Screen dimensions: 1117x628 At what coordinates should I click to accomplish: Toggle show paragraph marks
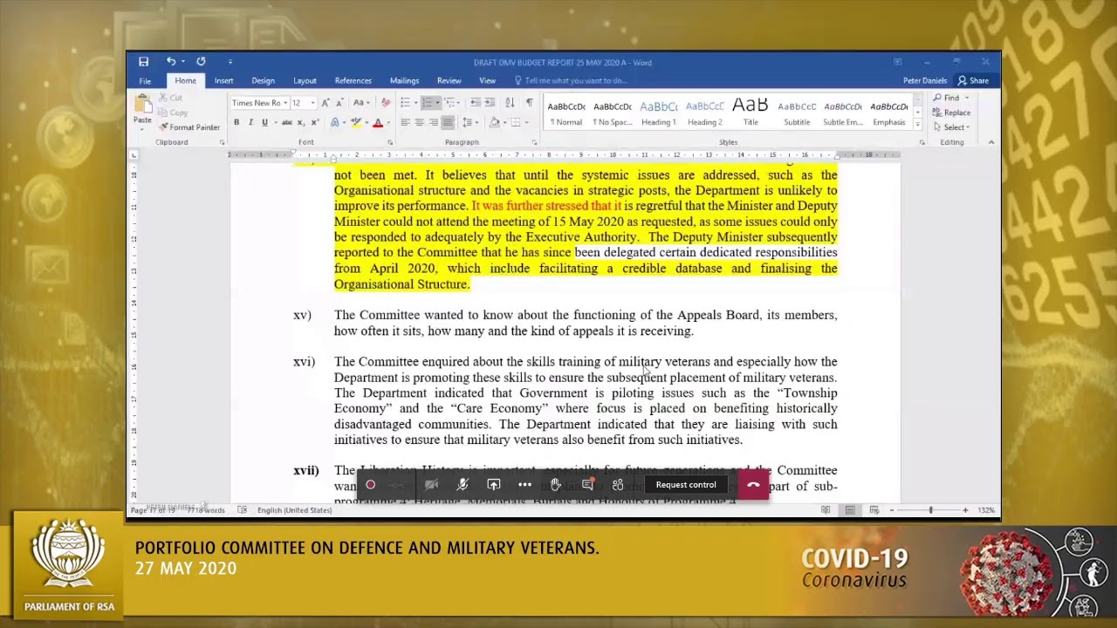click(x=530, y=103)
